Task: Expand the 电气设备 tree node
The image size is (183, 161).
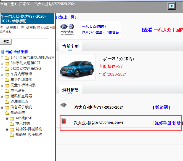Action: (x=2, y=91)
